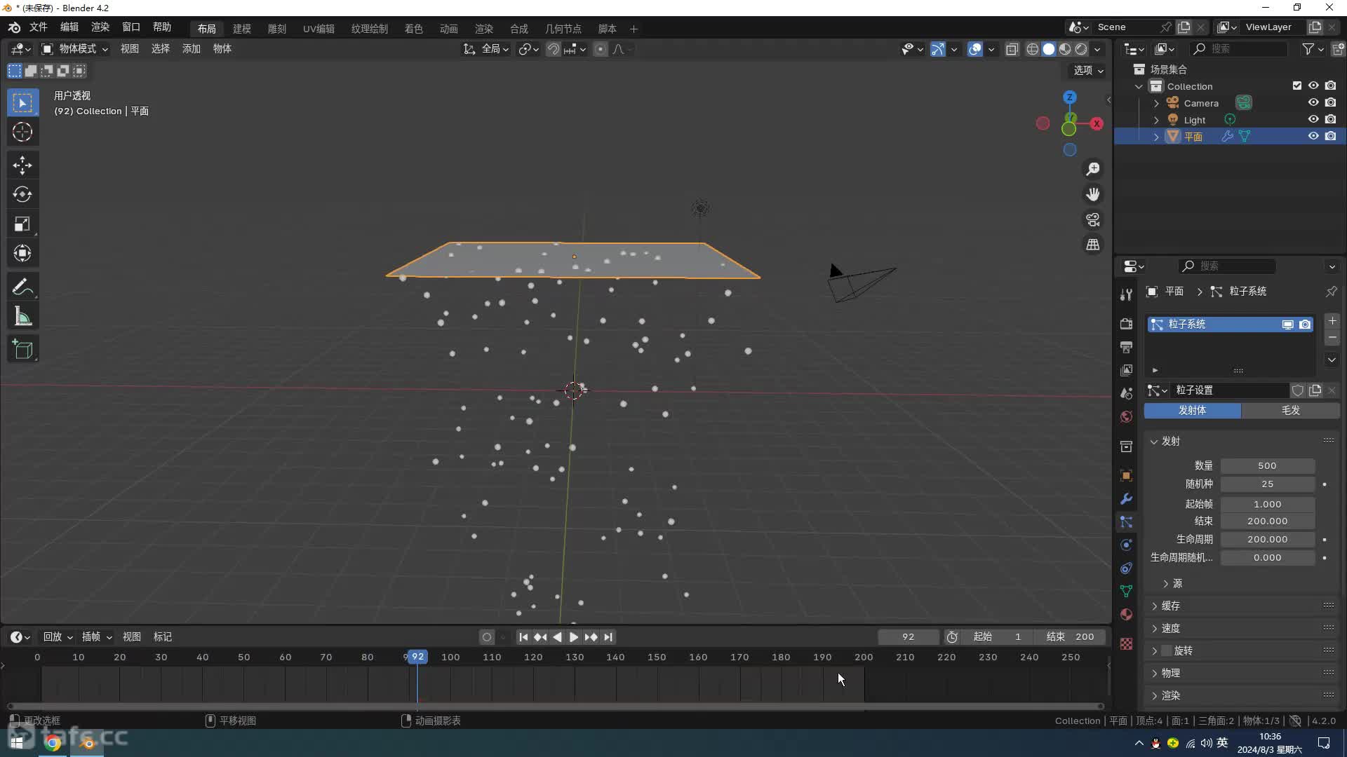The width and height of the screenshot is (1347, 757).
Task: Expand the Light tree item
Action: [1156, 120]
